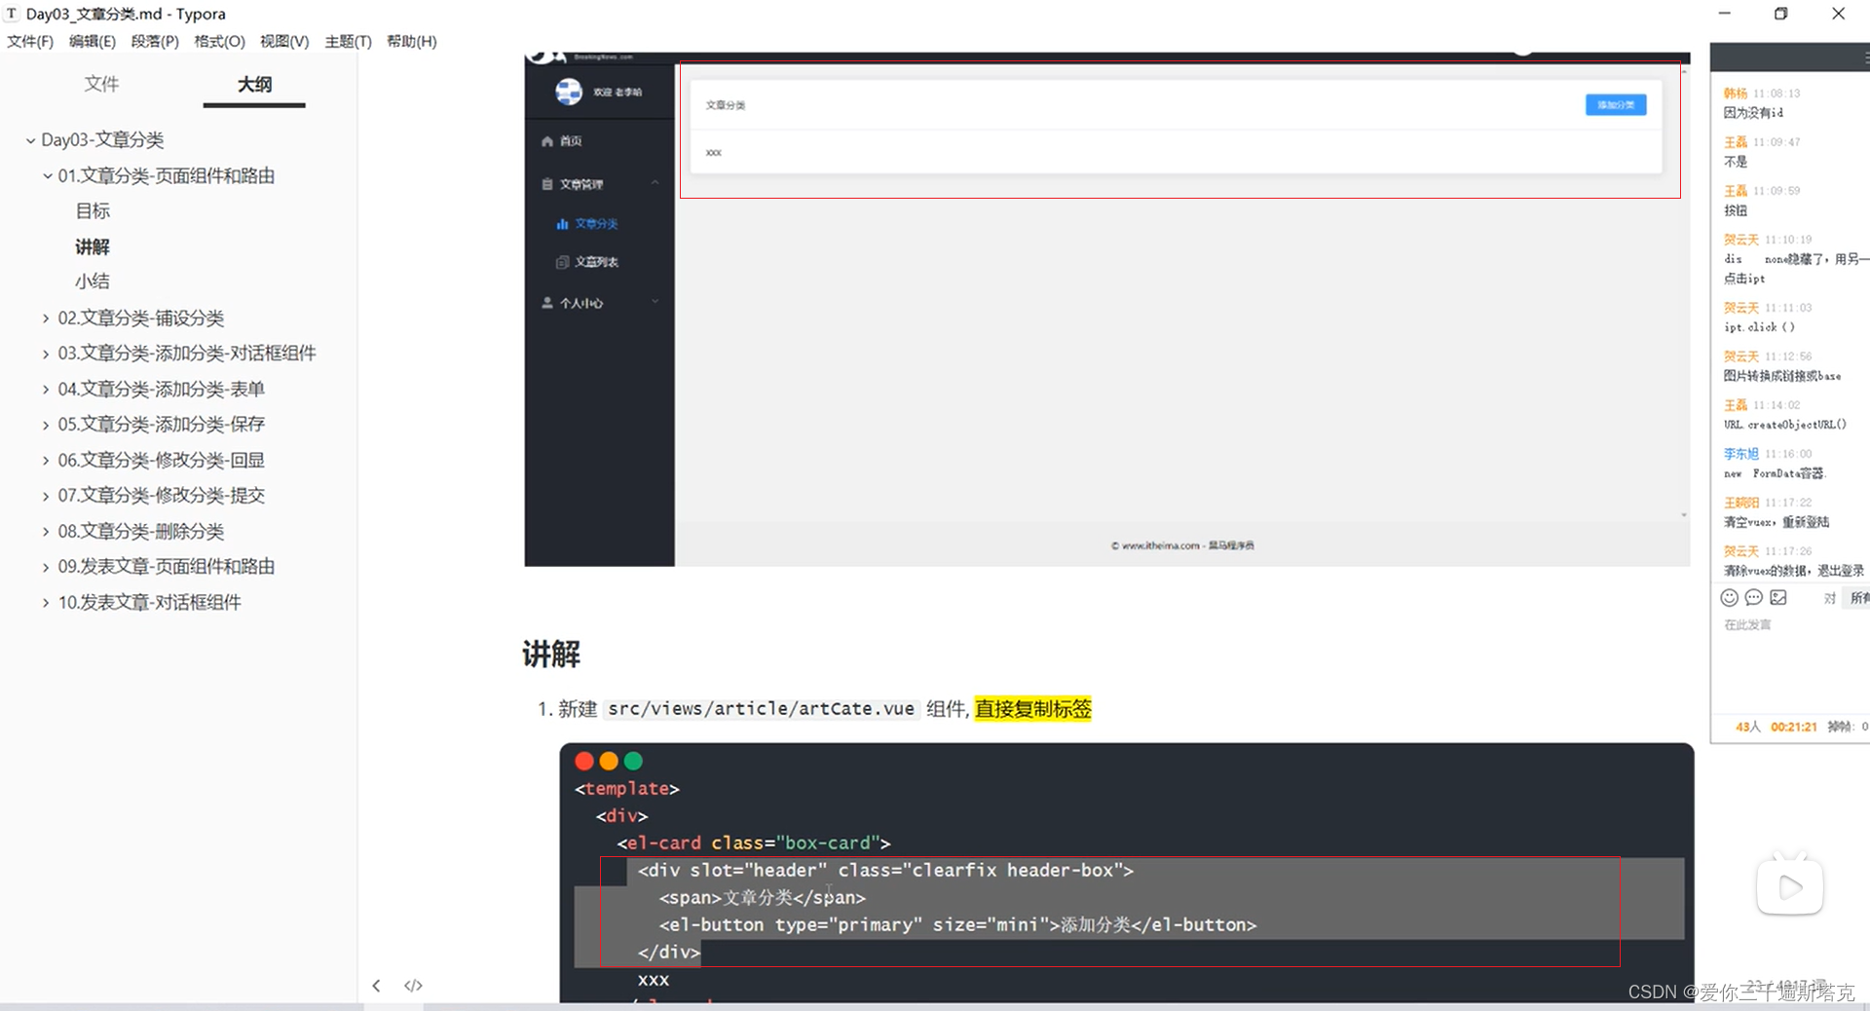Expand 10.发表文章-对话框组件 section
Viewport: 1870px width, 1011px height.
46,603
